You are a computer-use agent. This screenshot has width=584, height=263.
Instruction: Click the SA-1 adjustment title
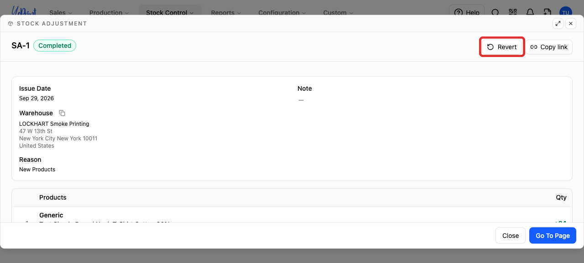click(21, 46)
